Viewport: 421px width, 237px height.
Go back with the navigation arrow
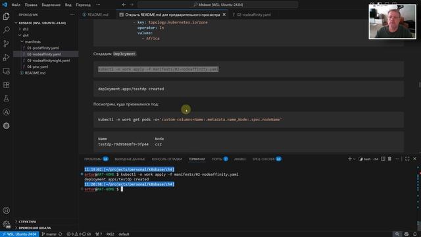124,5
